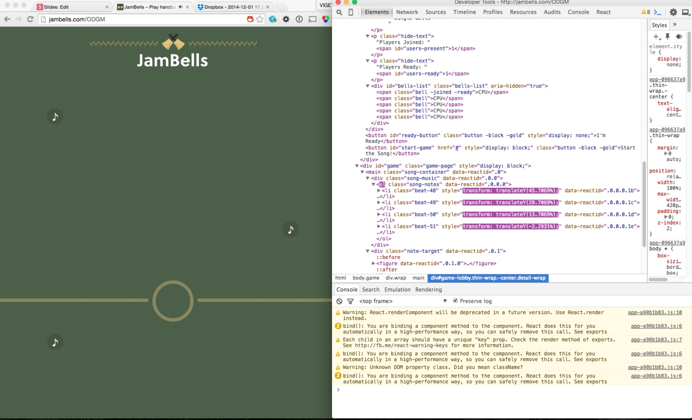This screenshot has width=692, height=420.
Task: Click the circled-one extension icon in Chrome toolbar
Action: (x=299, y=19)
